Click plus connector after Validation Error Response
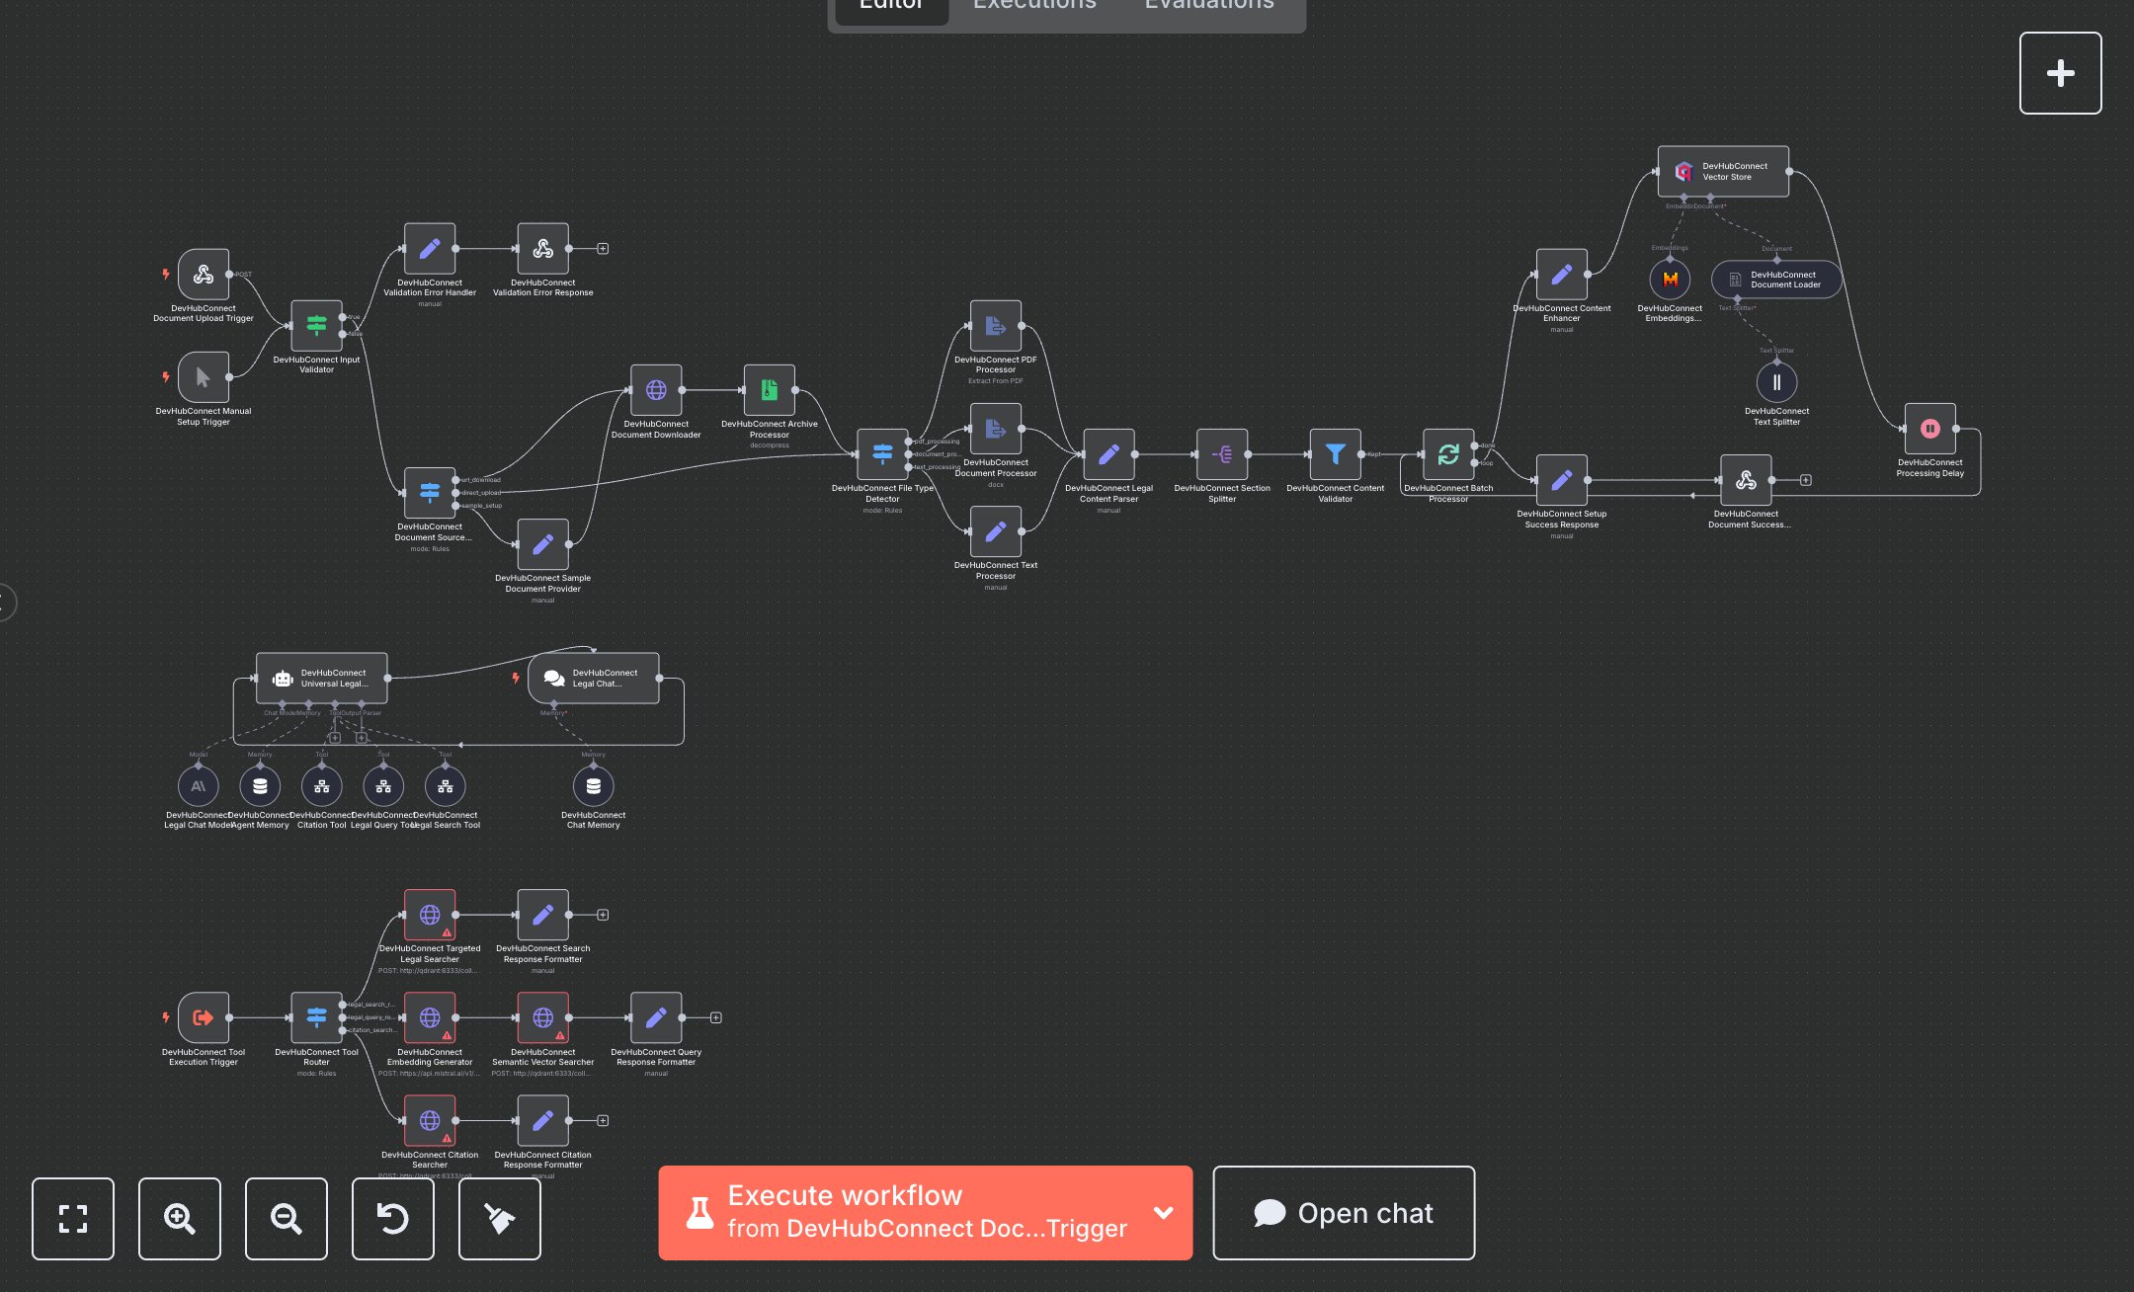The height and width of the screenshot is (1292, 2134). (603, 249)
